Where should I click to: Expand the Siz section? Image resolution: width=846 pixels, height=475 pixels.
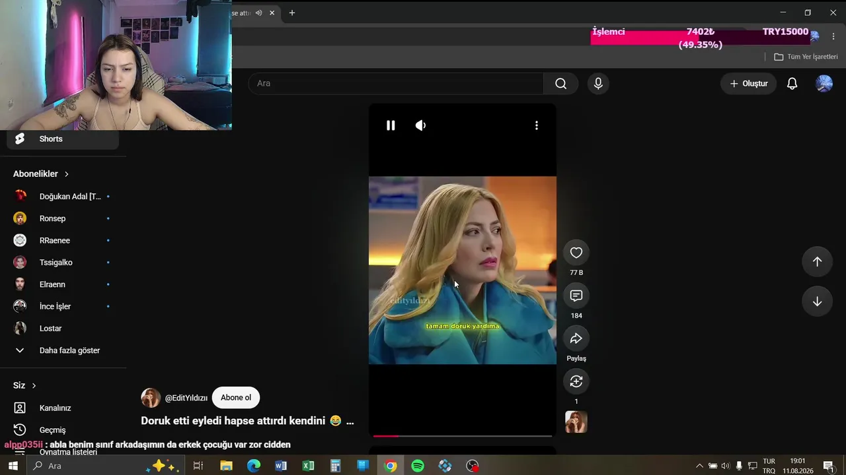pos(24,385)
